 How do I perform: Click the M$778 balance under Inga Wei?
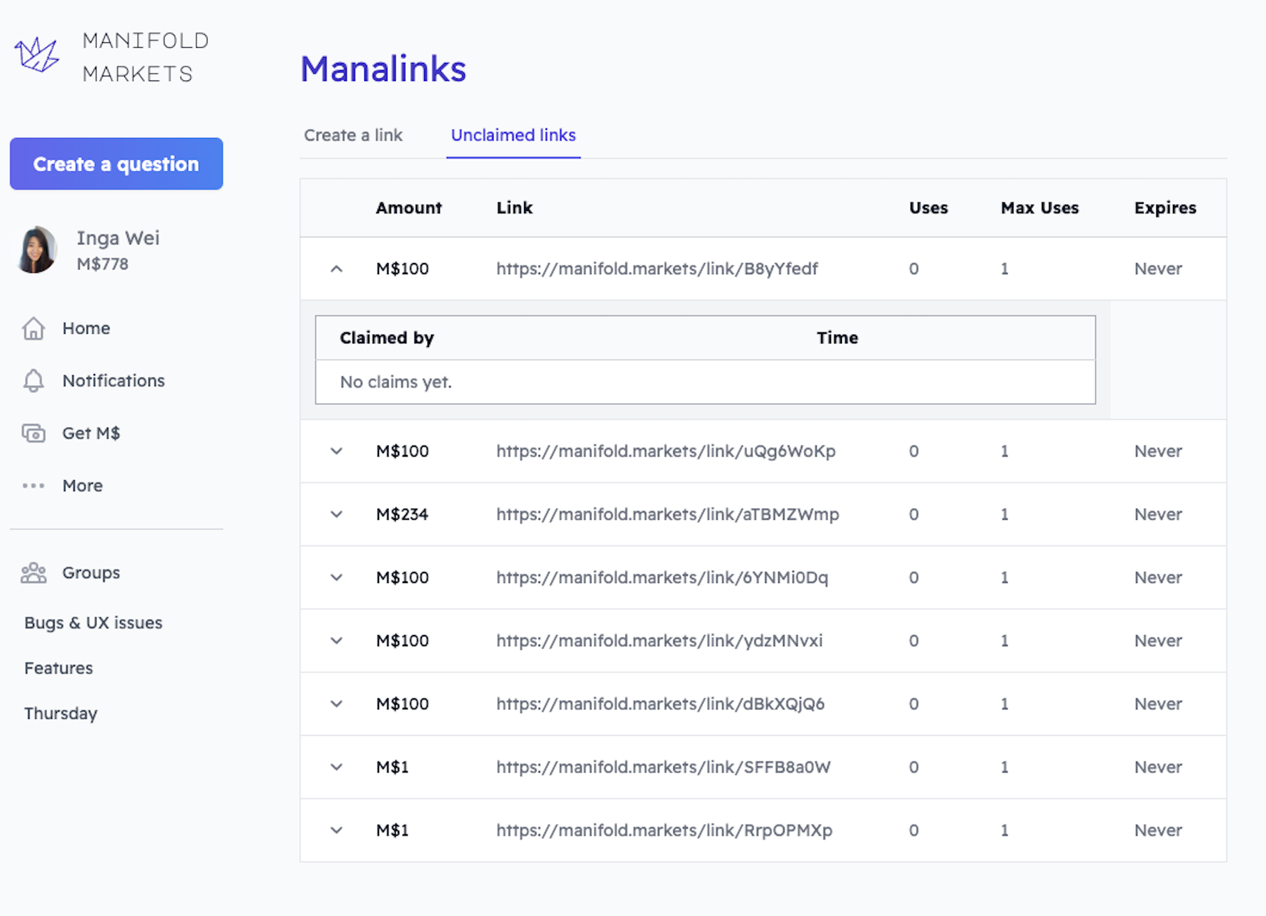coord(102,264)
